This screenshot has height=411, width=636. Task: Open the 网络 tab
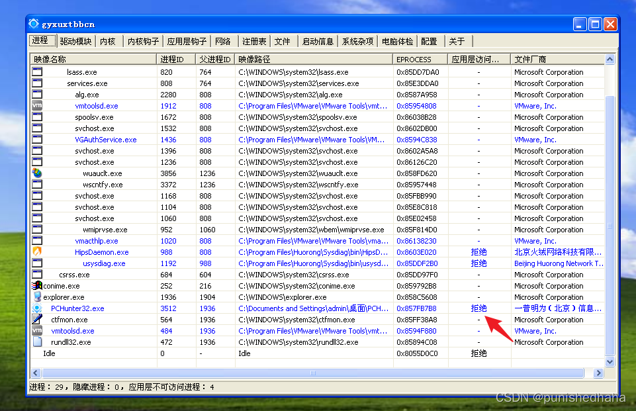click(222, 42)
